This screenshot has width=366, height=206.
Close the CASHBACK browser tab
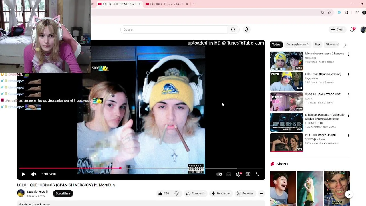[187, 4]
